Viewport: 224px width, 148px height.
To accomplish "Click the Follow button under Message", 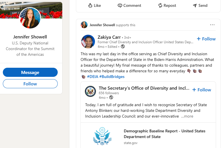I will (x=30, y=84).
